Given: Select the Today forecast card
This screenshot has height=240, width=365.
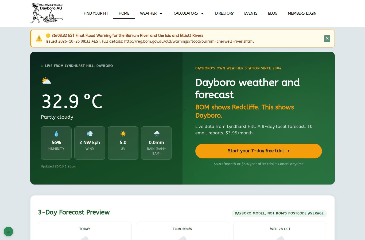Looking at the screenshot, I should click(85, 231).
